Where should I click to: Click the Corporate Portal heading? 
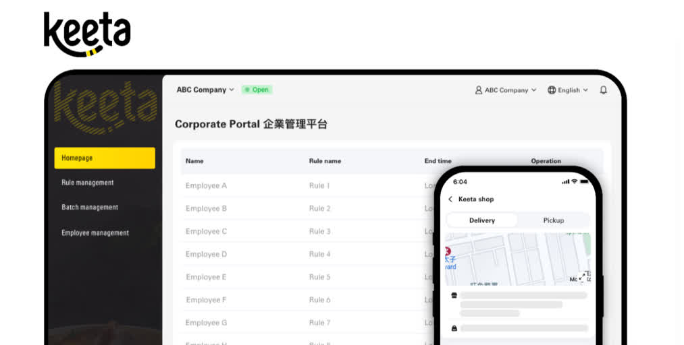coord(251,124)
